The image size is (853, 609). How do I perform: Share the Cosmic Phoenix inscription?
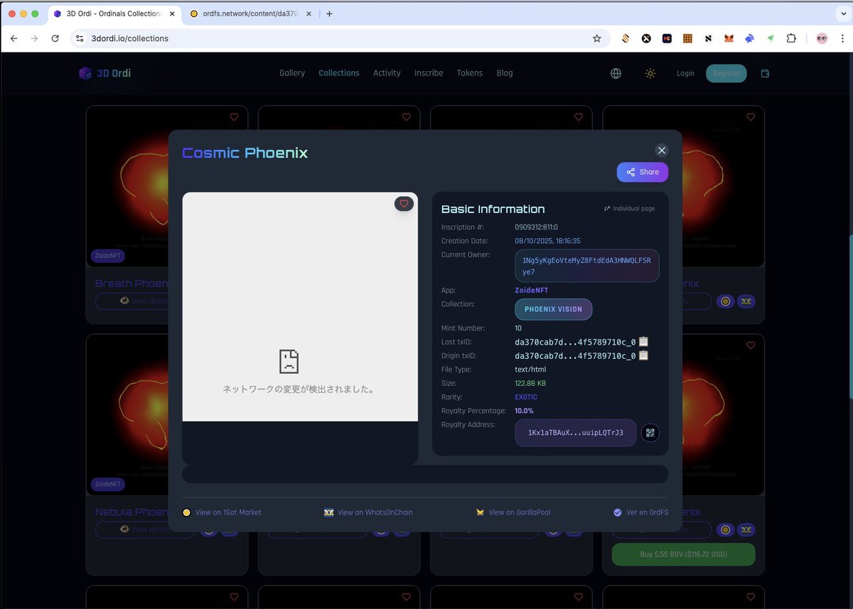pyautogui.click(x=642, y=172)
